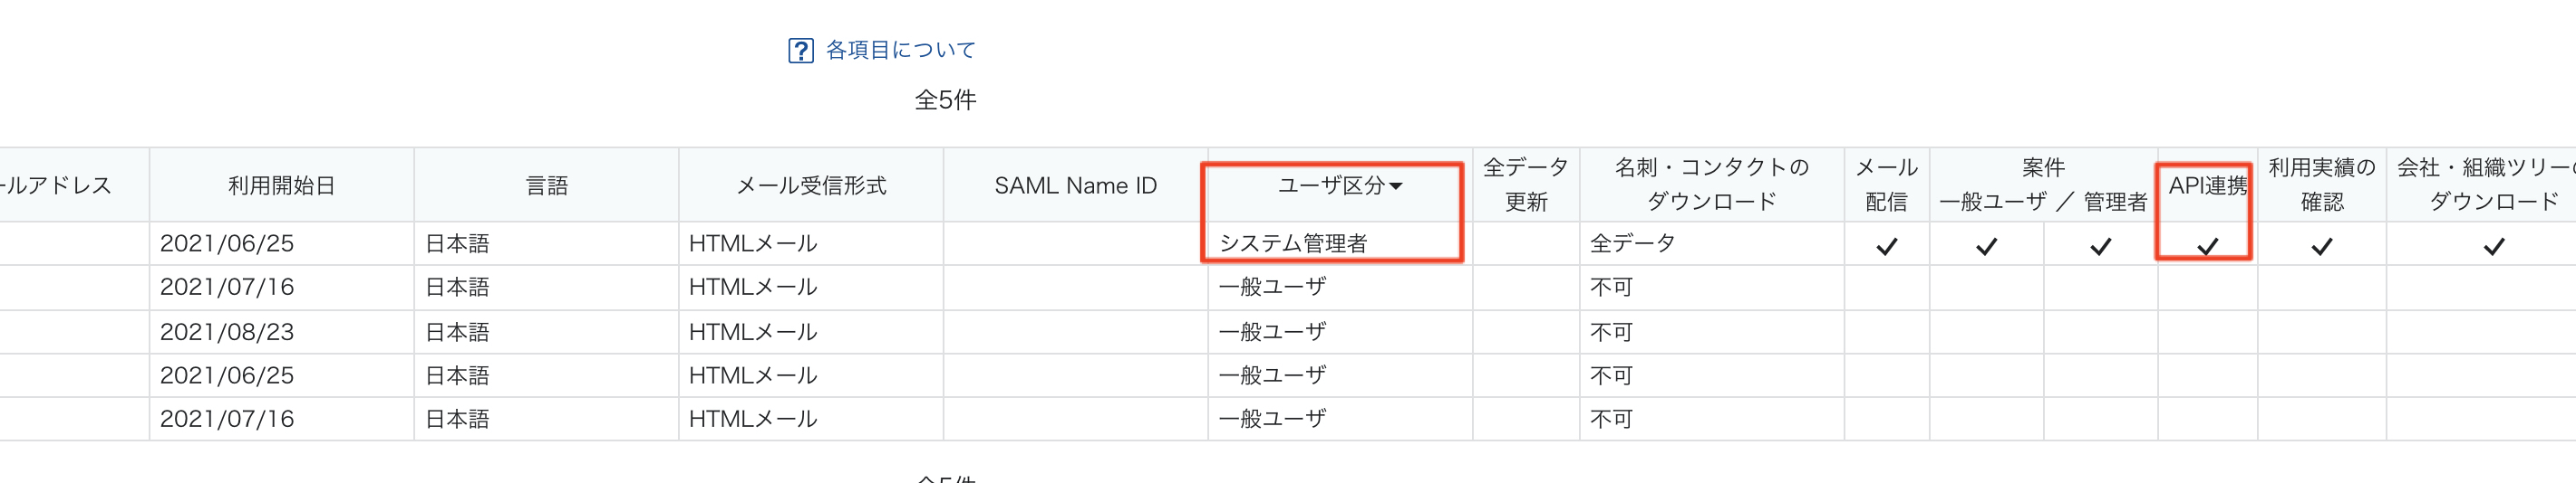Click the 全データ更新 column header
Screen dimensions: 2576x483
pos(1526,185)
